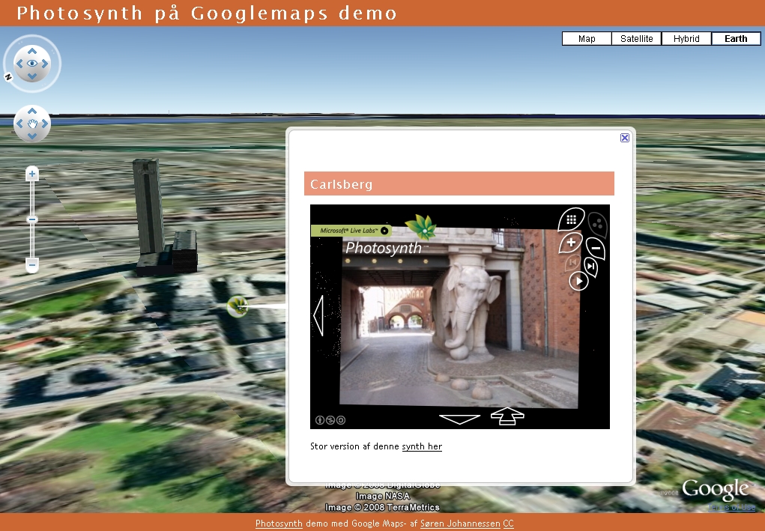Open the Photosynth grid view of photos
765x531 pixels.
[x=571, y=219]
